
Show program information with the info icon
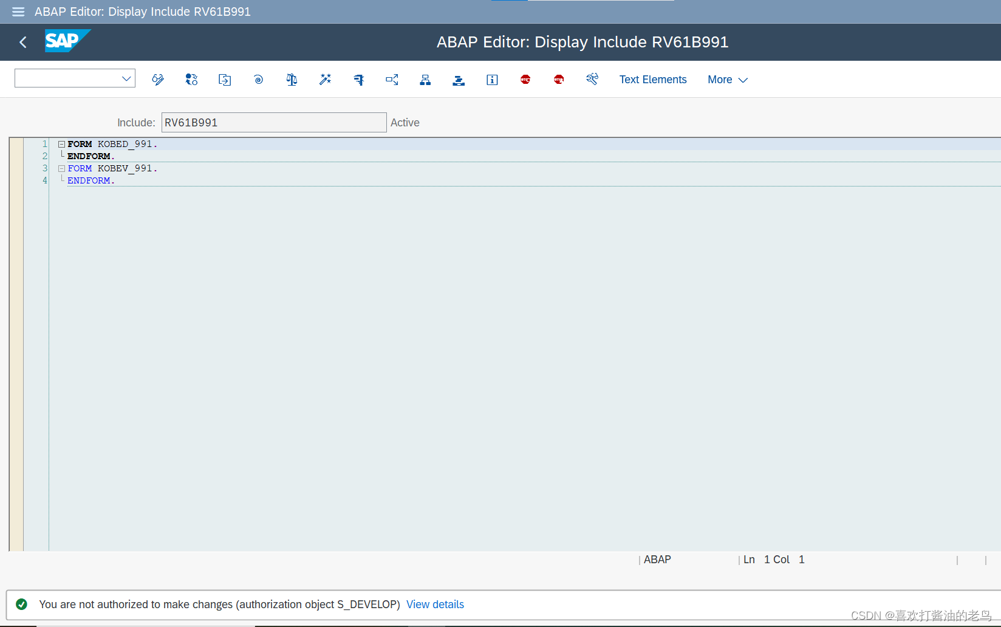[x=492, y=79]
